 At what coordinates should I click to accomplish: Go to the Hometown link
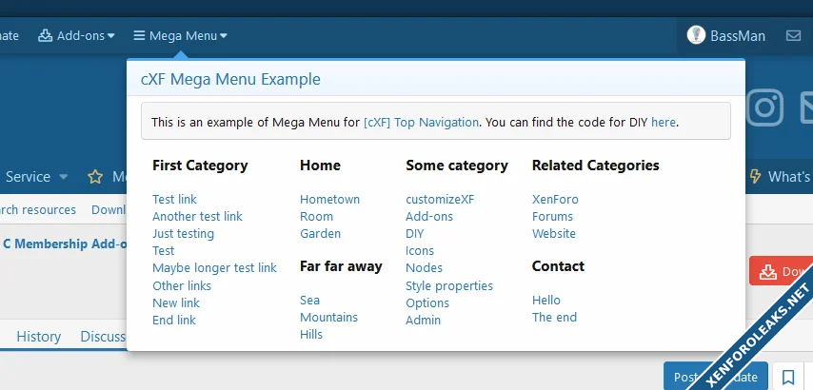point(329,200)
